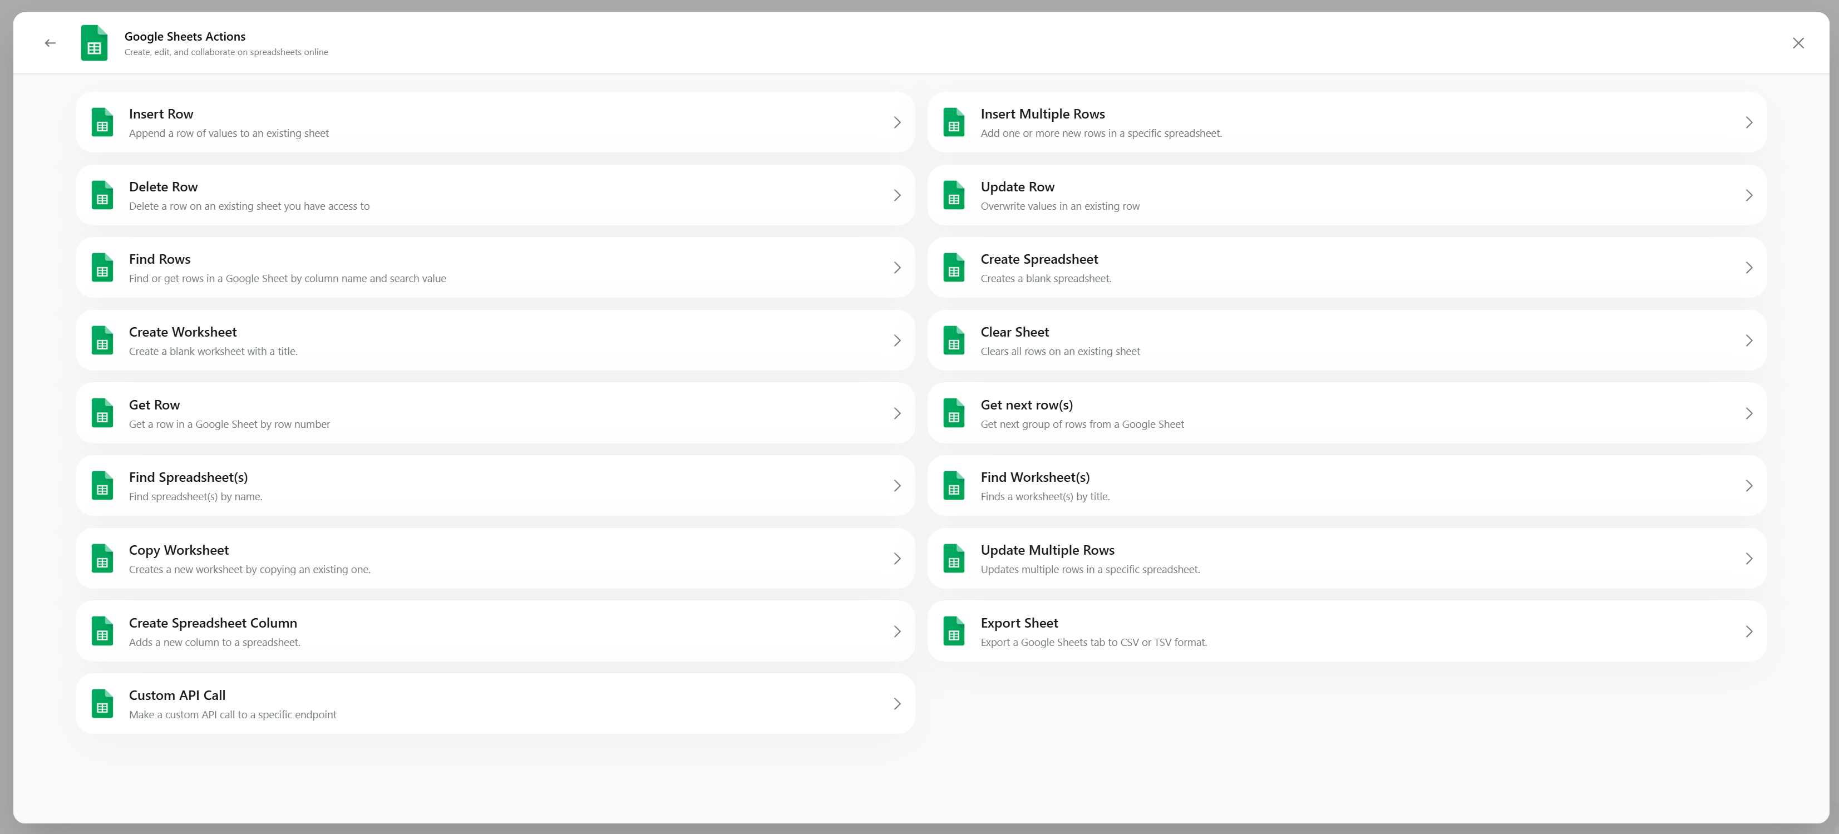Click the Copy Worksheet sheet icon

coord(102,559)
